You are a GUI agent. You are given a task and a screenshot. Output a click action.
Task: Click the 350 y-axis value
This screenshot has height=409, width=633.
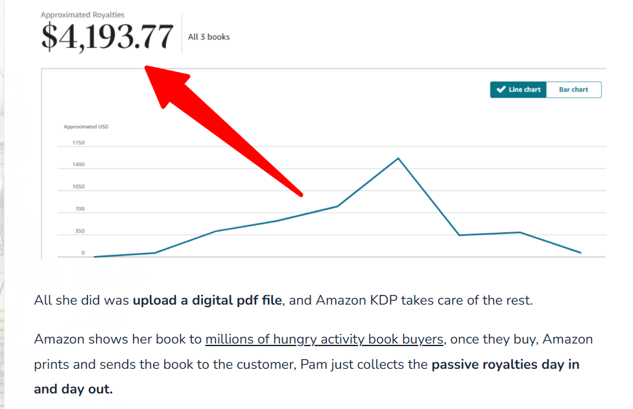tap(80, 231)
